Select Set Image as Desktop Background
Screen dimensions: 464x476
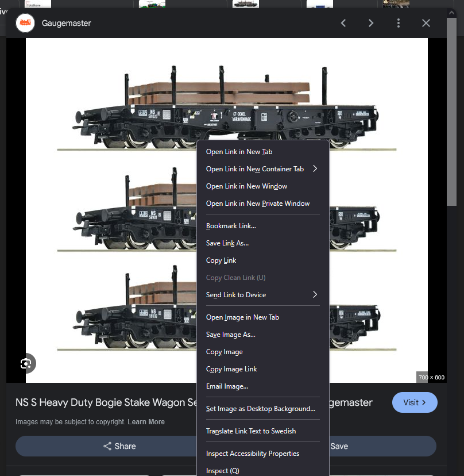point(260,409)
